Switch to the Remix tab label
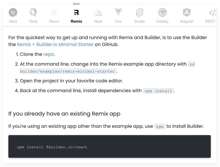Image resolution: width=220 pixels, height=167 pixels. 76,21
